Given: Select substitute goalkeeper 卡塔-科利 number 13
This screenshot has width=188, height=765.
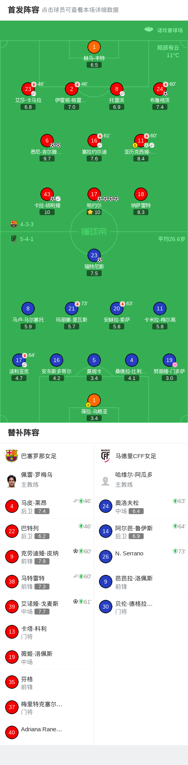Looking at the screenshot, I should (47, 632).
